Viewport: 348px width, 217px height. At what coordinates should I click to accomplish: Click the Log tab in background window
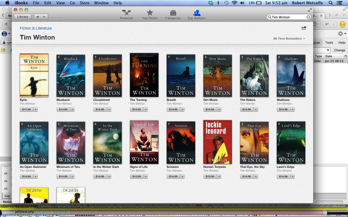coord(7,196)
